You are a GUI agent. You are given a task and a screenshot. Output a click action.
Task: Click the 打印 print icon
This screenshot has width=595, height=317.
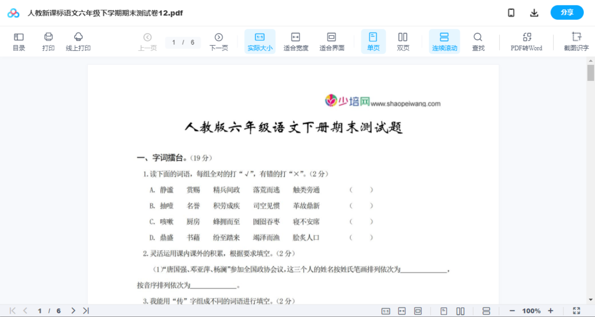[x=48, y=41]
